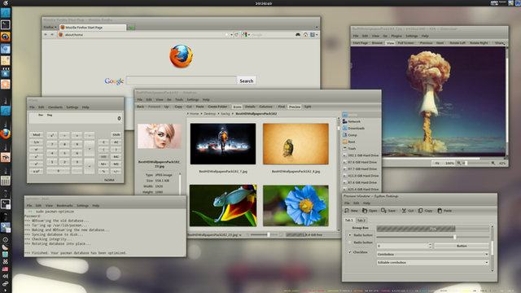Image resolution: width=521 pixels, height=293 pixels.
Task: Expand the Editable combobox dropdown arrow
Action: pyautogui.click(x=487, y=262)
